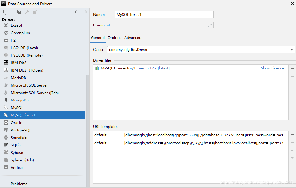
Task: Select the MySQL Connector/J driver file
Action: pyautogui.click(x=118, y=68)
